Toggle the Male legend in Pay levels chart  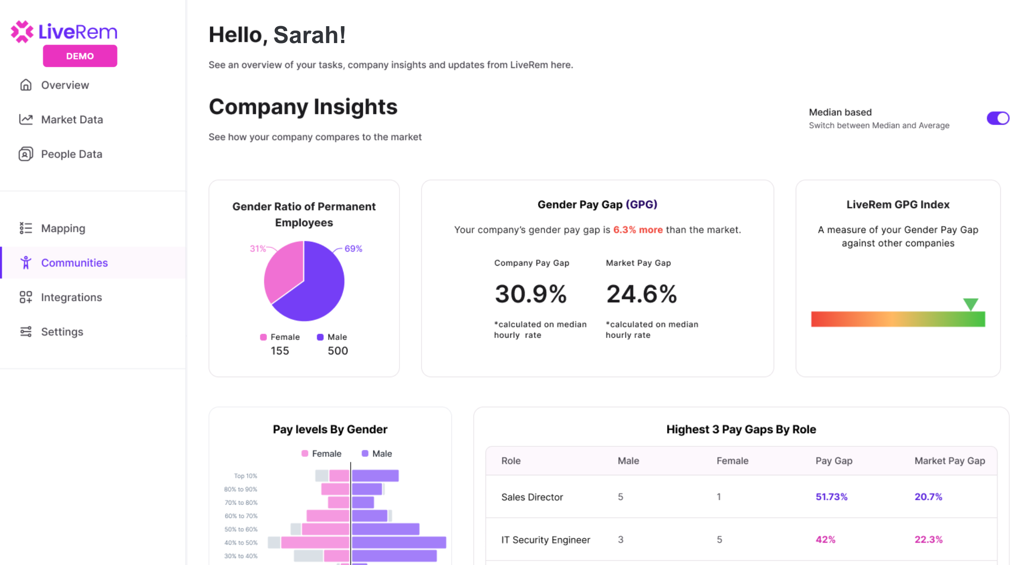pos(377,454)
